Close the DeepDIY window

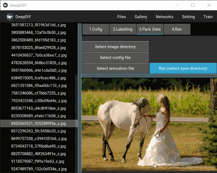click(209, 5)
